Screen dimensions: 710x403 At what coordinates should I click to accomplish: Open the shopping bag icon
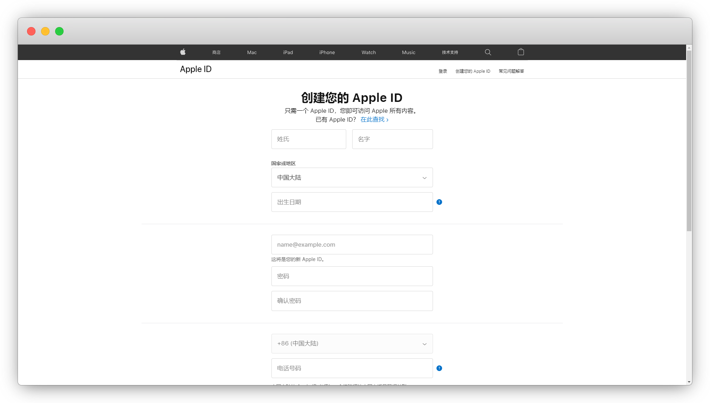click(521, 52)
